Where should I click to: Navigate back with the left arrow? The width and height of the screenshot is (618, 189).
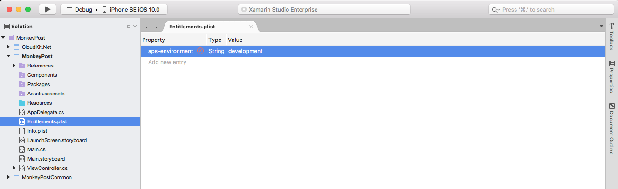pyautogui.click(x=146, y=27)
